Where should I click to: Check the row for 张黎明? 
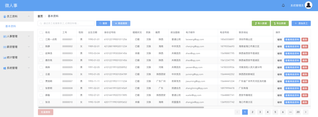point(41,88)
